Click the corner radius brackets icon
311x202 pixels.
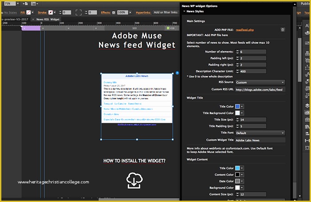pyautogui.click(x=79, y=12)
